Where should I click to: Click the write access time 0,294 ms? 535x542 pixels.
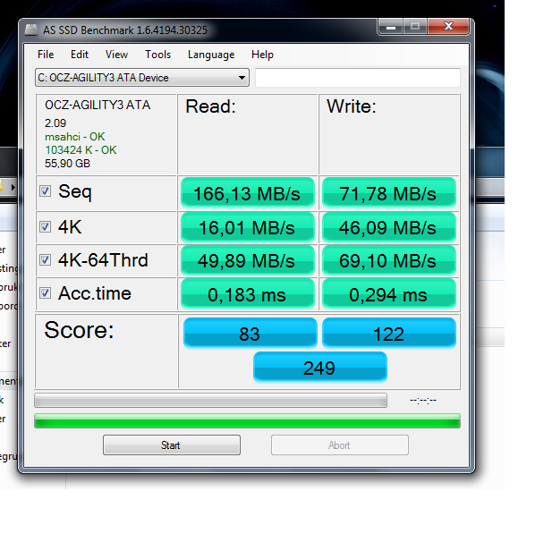388,294
